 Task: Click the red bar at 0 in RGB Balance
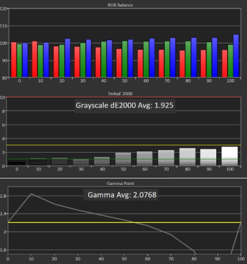click(x=14, y=59)
